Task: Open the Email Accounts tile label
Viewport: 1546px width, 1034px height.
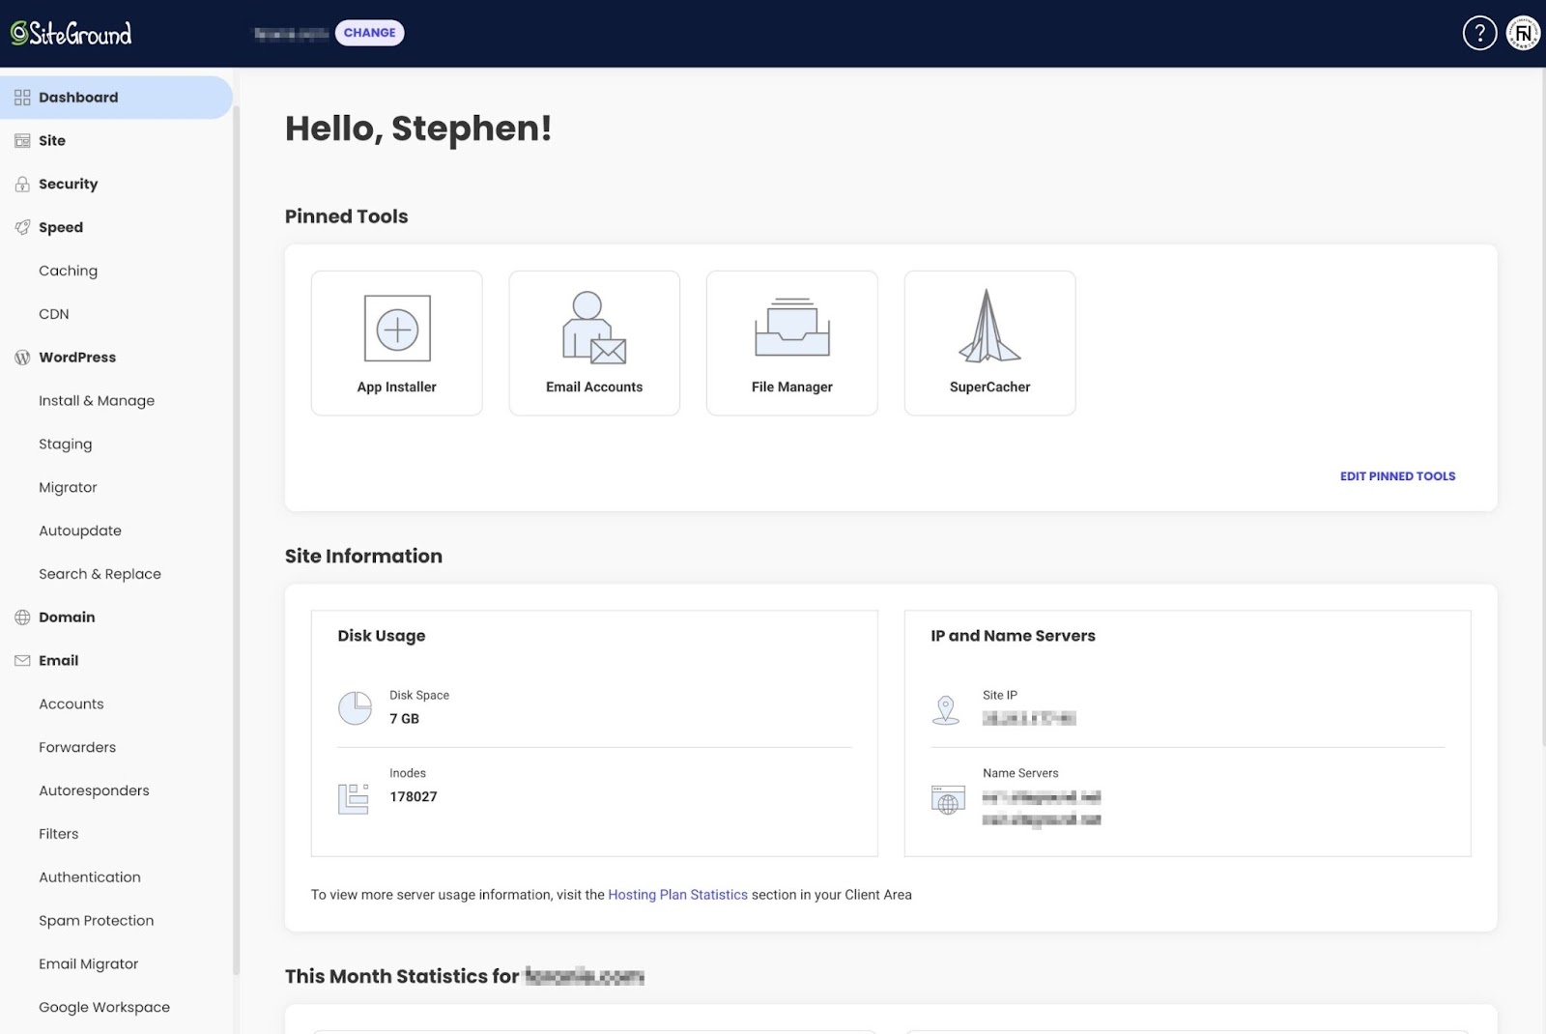Action: pos(594,387)
